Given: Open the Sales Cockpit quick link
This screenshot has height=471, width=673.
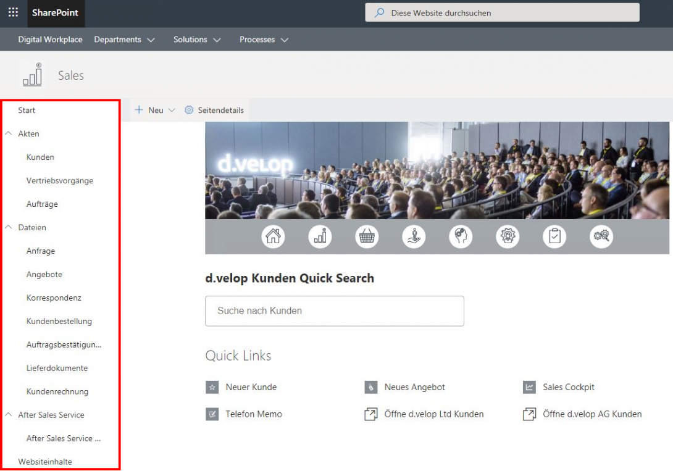Looking at the screenshot, I should pos(569,387).
